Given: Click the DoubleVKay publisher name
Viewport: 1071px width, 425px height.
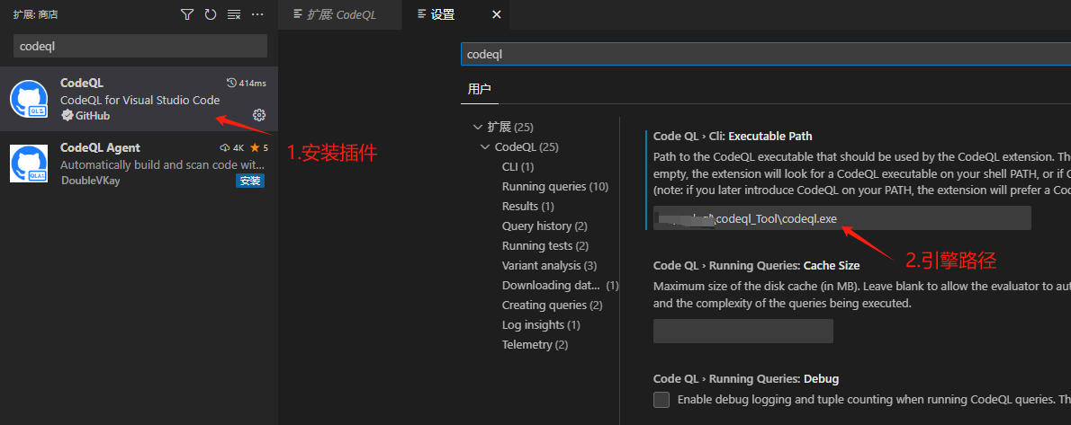Looking at the screenshot, I should point(90,181).
